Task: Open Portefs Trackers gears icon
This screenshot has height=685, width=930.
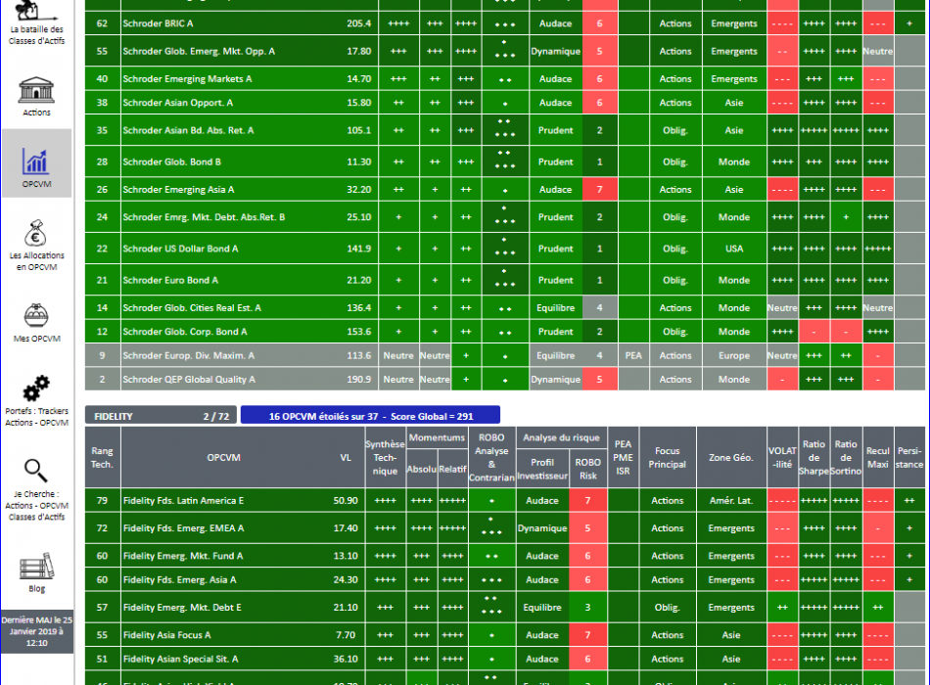Action: (36, 388)
